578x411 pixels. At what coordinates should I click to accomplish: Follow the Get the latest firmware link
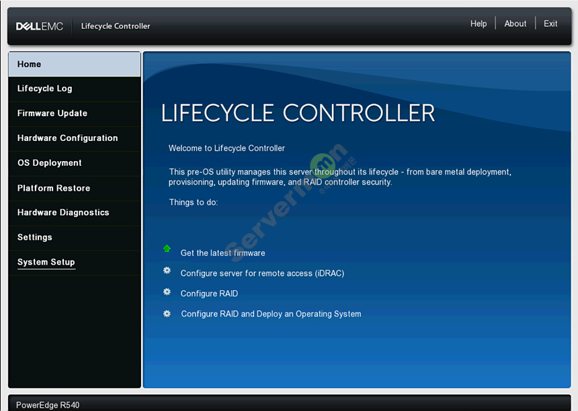coord(222,253)
